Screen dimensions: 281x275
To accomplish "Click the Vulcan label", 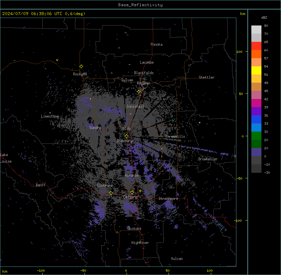I will (x=177, y=259).
